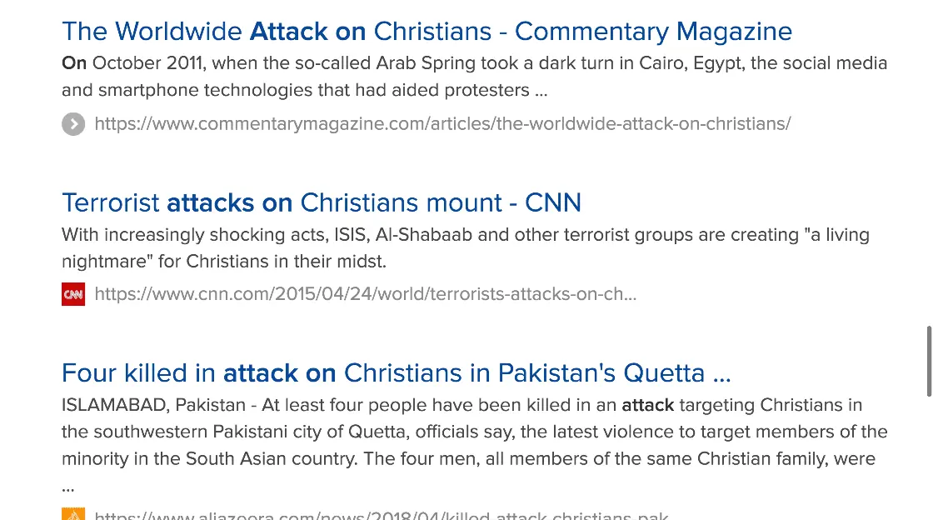Click the orange Al Jazeera favicon
This screenshot has height=520, width=933.
(73, 515)
